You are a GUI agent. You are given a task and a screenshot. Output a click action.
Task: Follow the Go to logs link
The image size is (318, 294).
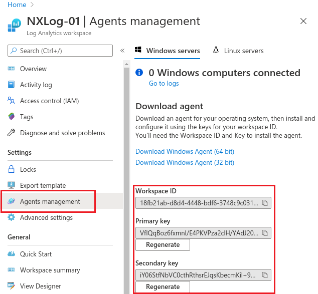(164, 83)
